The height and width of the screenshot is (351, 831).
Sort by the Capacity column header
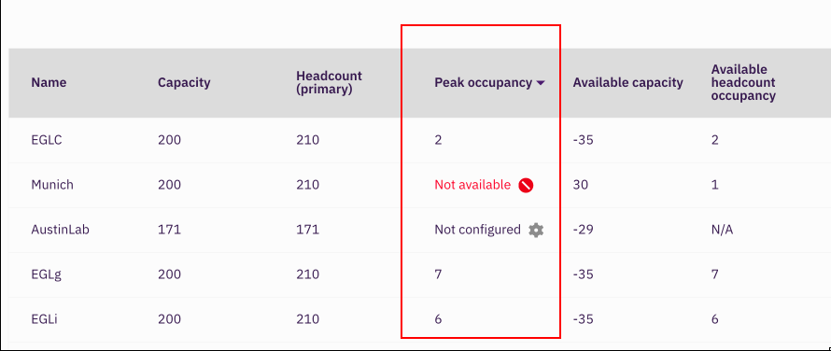click(184, 83)
